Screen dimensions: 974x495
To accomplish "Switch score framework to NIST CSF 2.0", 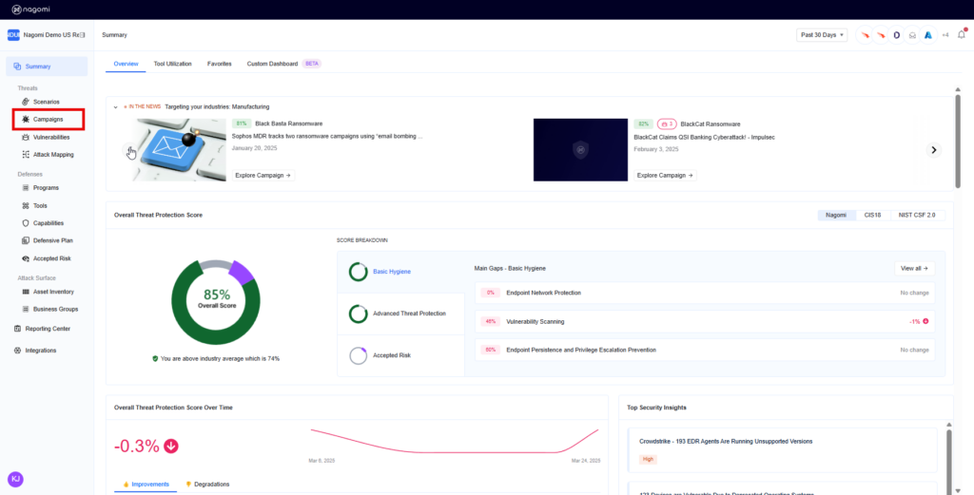I will [x=917, y=216].
